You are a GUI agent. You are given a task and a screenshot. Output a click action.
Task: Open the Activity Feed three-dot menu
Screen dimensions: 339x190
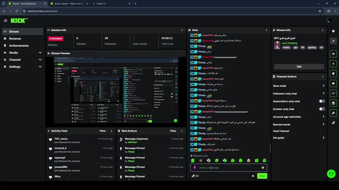click(111, 131)
